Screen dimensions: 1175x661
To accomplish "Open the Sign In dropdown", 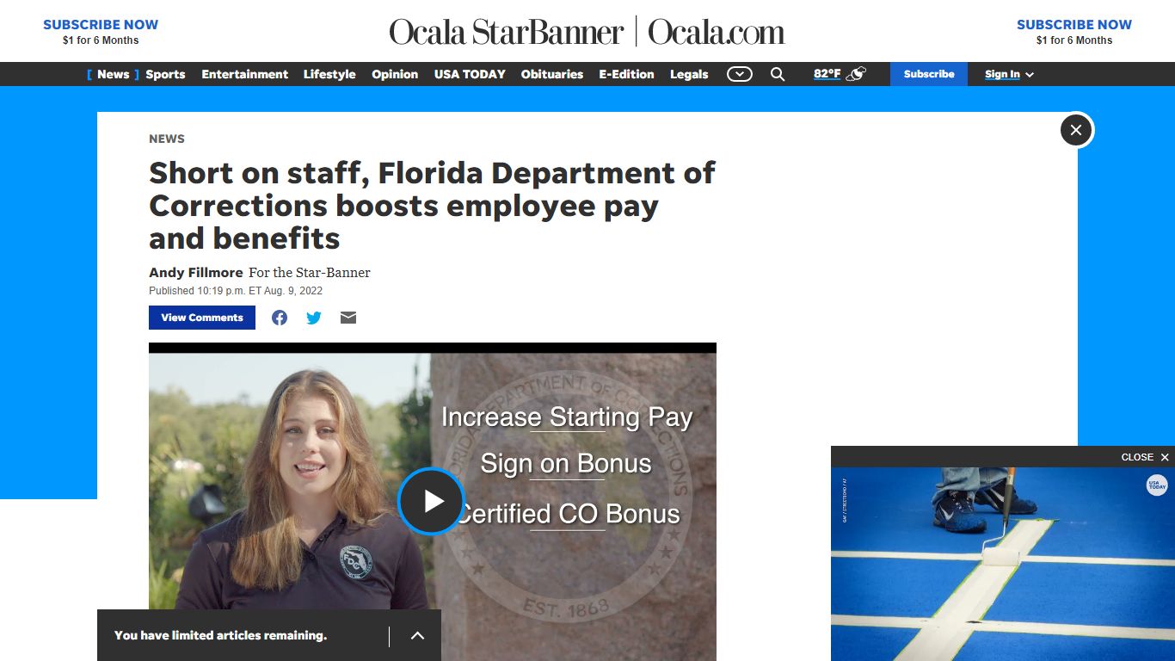I will (x=1009, y=74).
